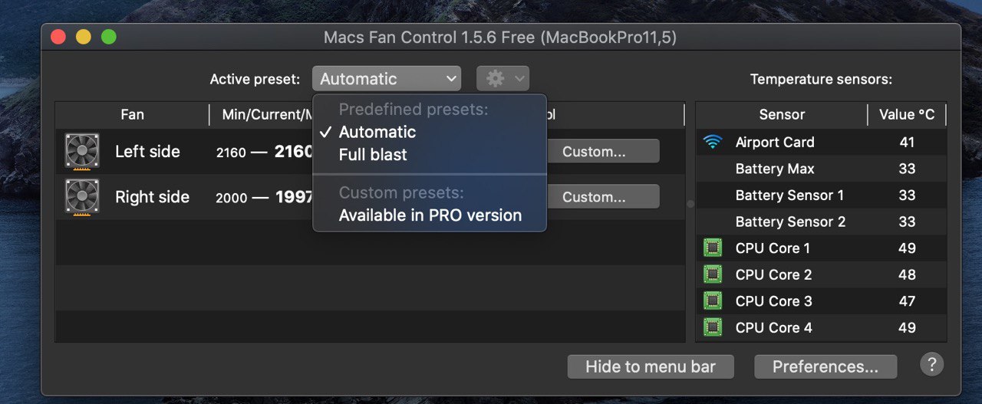Open the gear preset settings dropdown
This screenshot has height=404, width=982.
(x=503, y=78)
